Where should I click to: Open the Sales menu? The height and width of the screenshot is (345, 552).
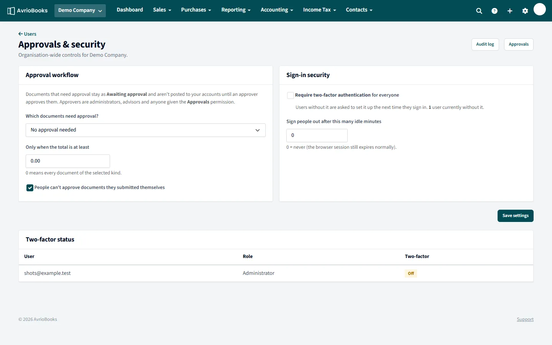162,10
